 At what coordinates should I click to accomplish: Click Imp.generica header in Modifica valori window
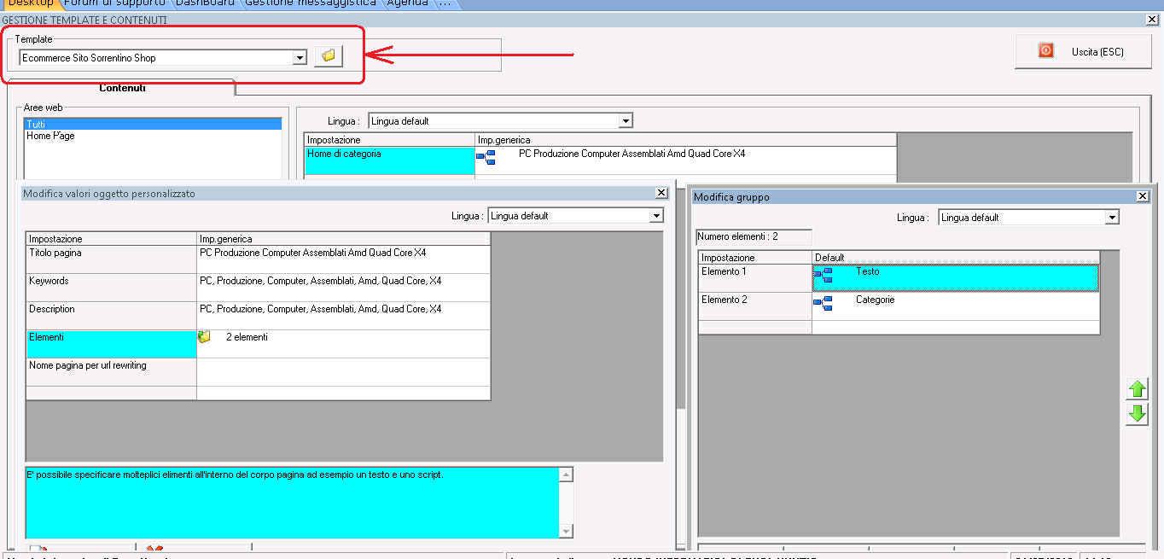344,239
